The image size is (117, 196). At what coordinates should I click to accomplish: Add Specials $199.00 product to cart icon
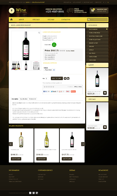pos(105,127)
